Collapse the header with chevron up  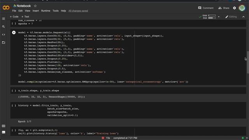[244, 17]
